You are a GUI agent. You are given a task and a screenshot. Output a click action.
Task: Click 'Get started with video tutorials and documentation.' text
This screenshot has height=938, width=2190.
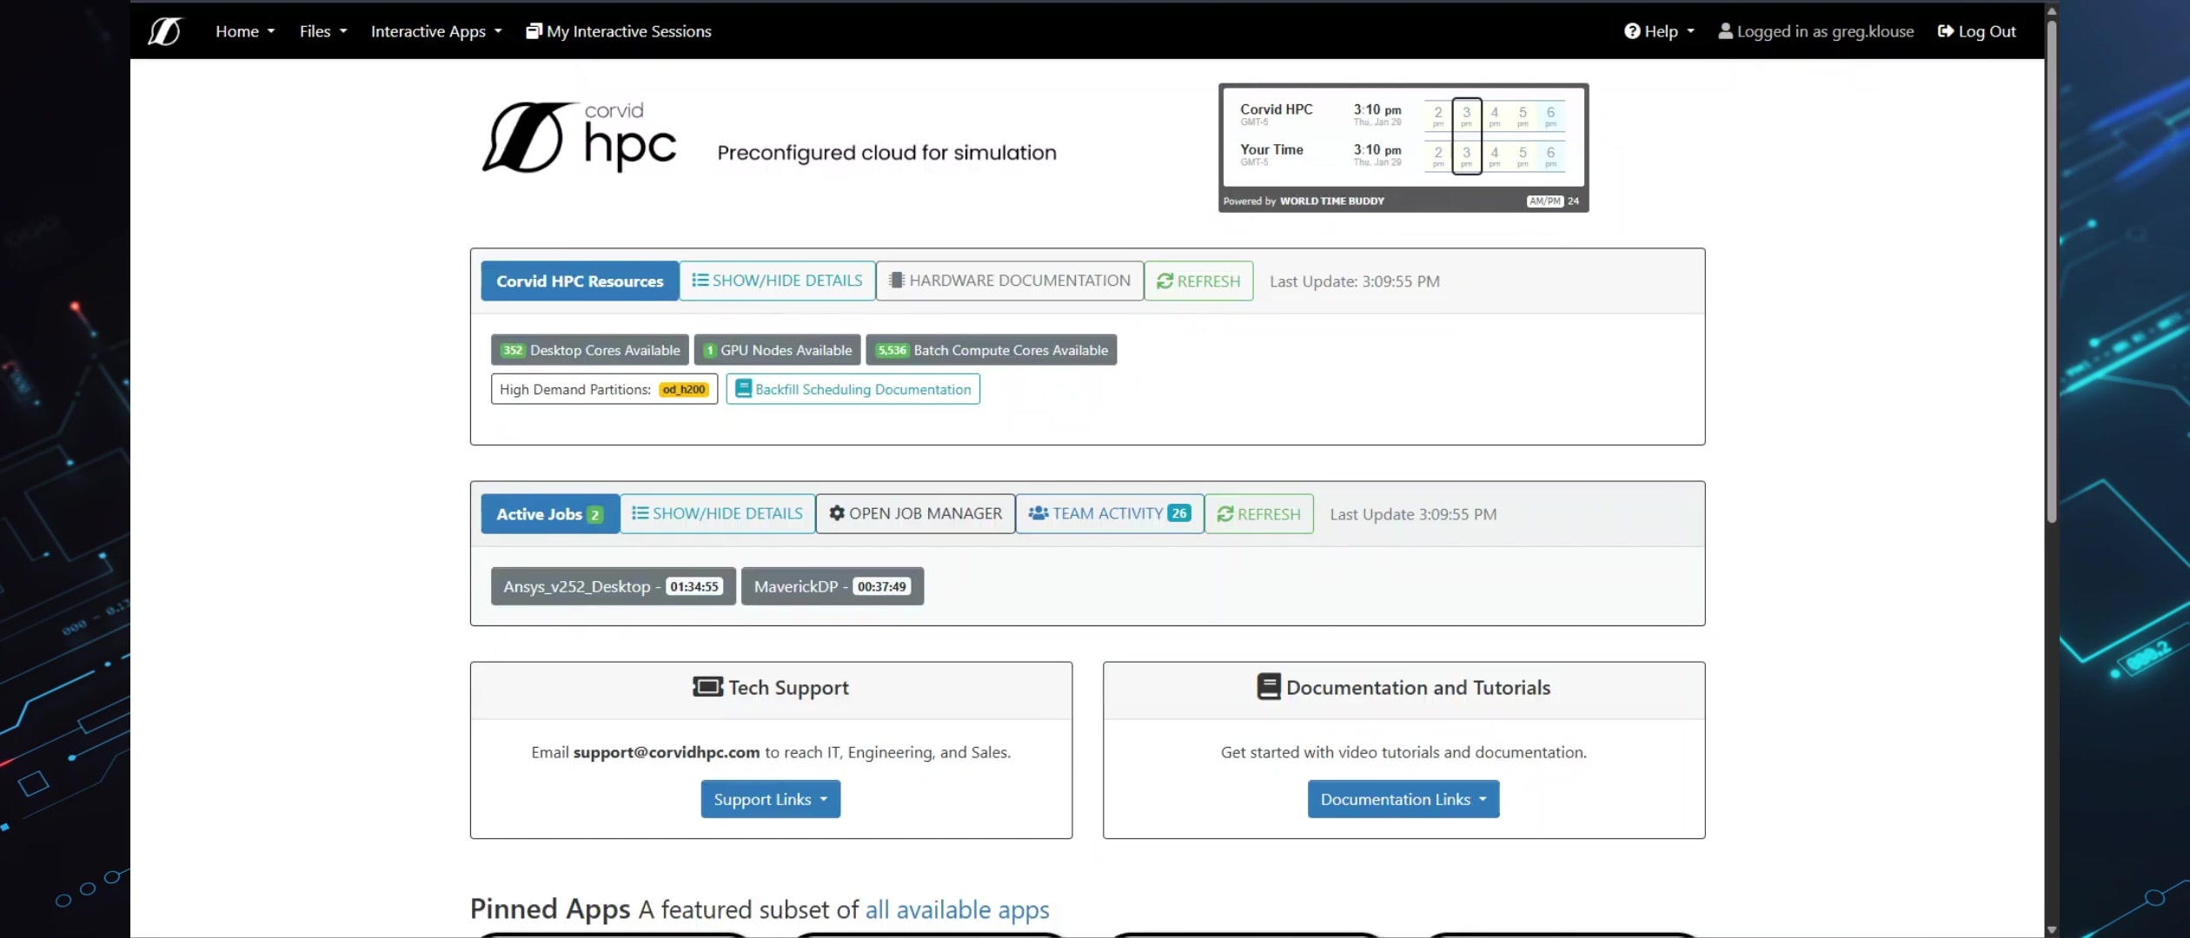(1404, 752)
